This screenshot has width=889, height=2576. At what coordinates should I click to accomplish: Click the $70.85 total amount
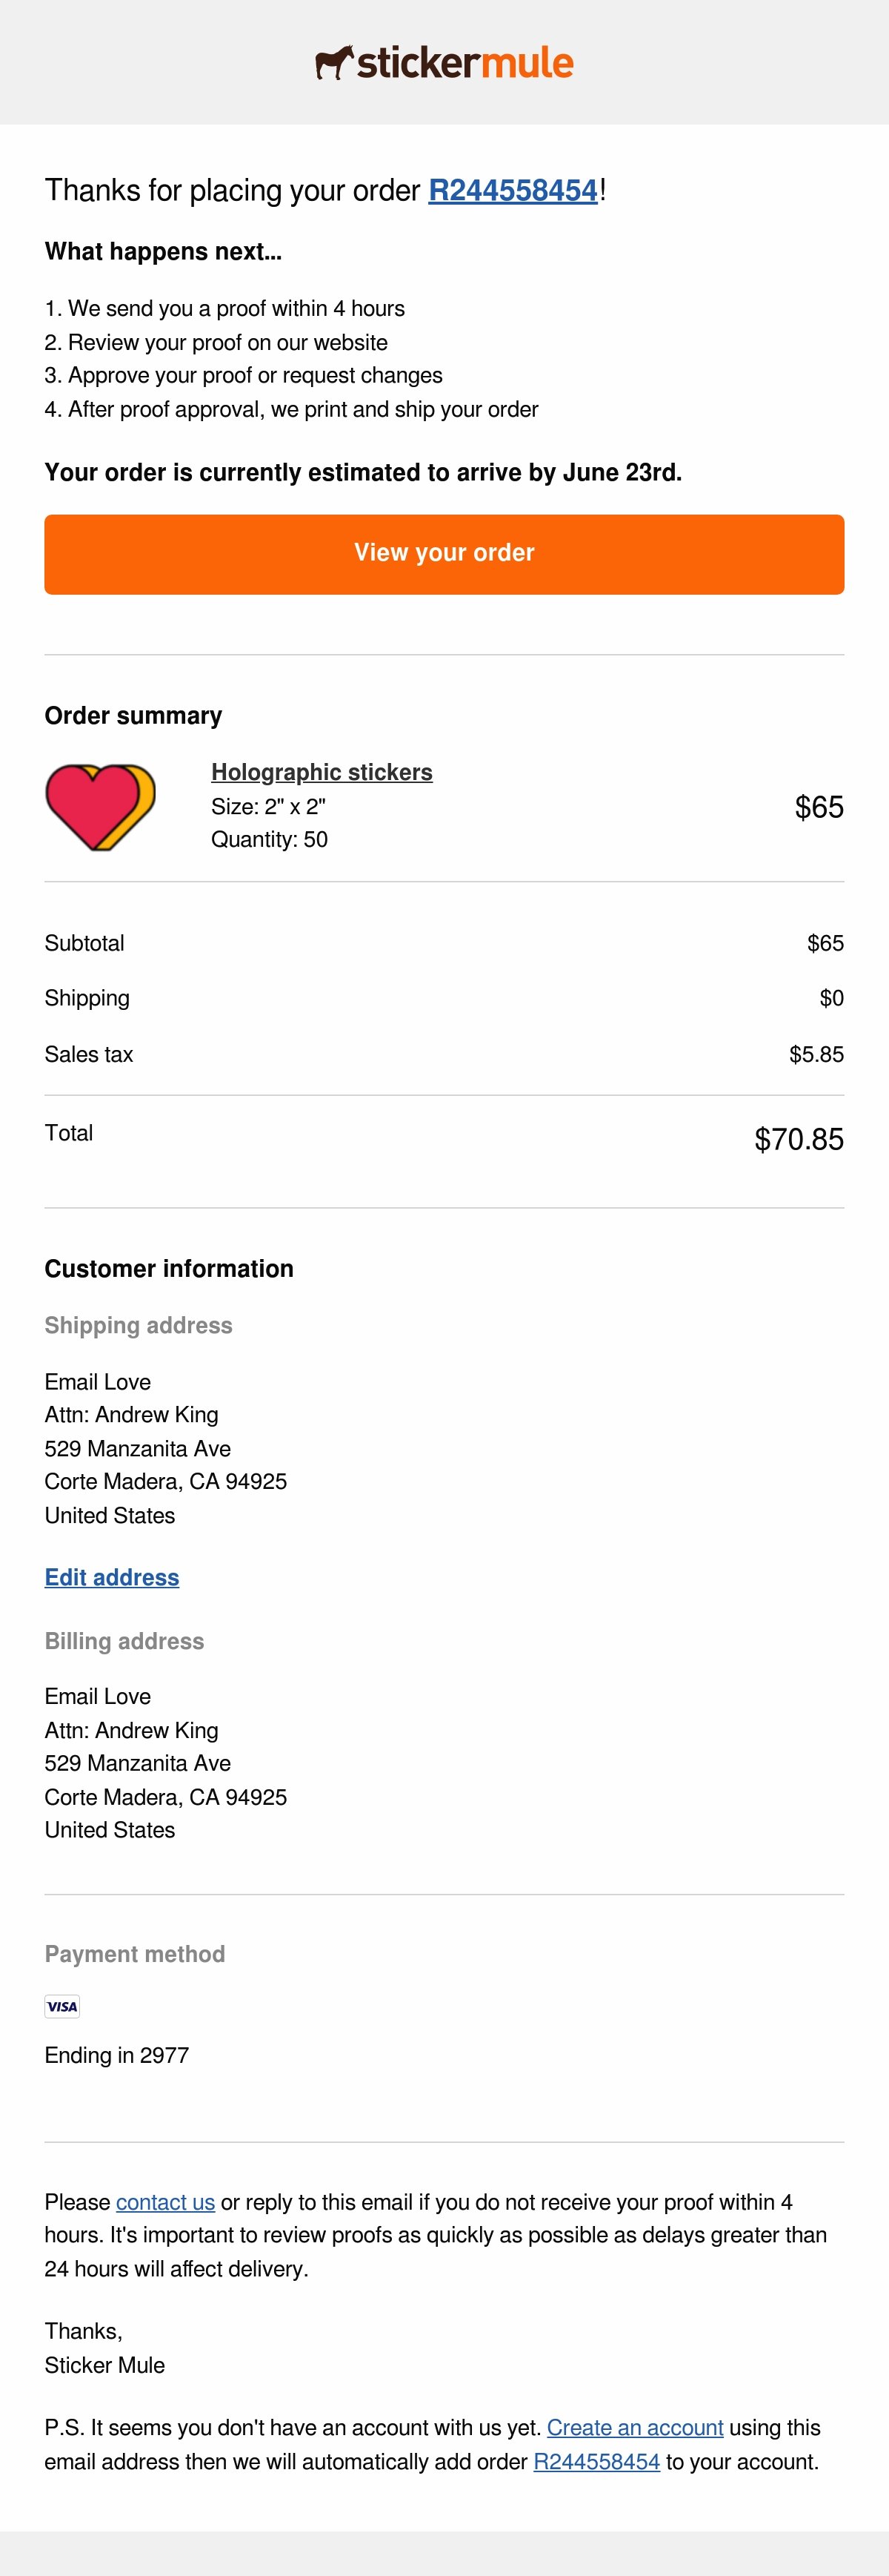click(x=799, y=1139)
